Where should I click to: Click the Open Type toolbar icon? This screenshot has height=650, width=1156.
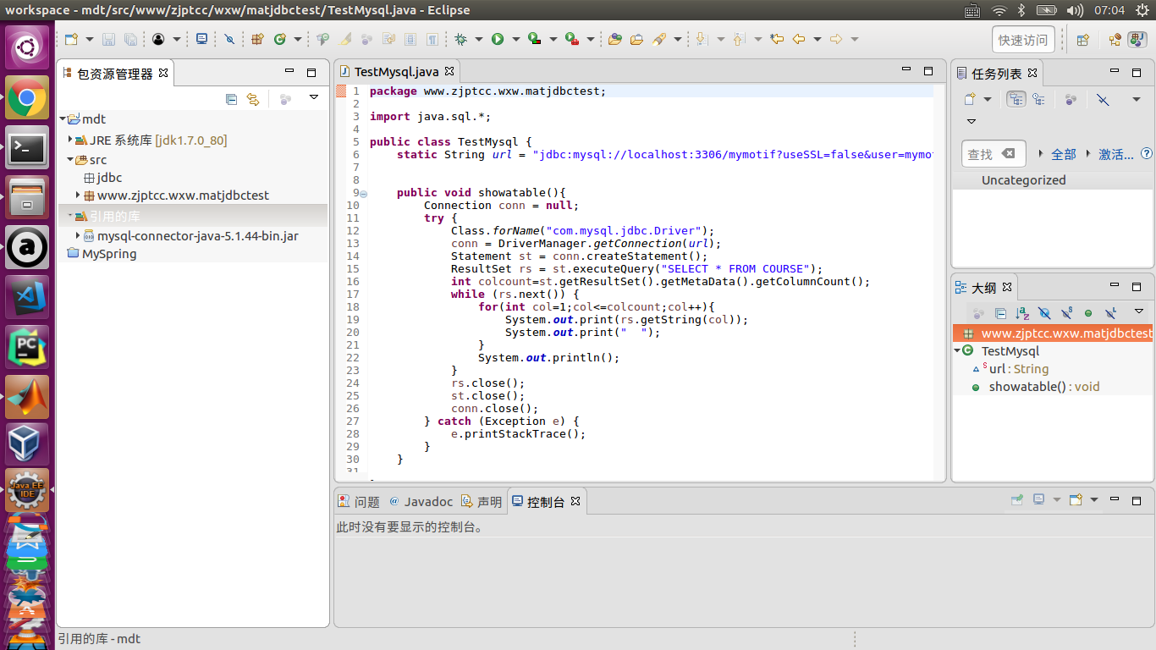click(615, 39)
